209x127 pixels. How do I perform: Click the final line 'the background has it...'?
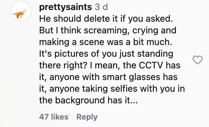tap(88, 100)
